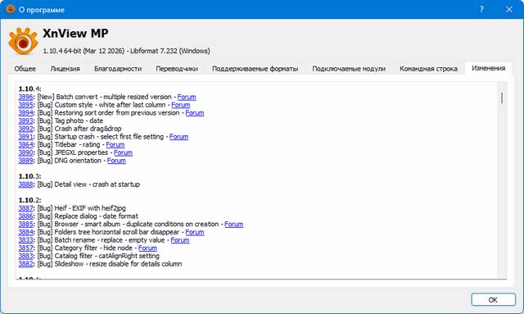Open issue link 3886
524x314 pixels.
click(25, 216)
